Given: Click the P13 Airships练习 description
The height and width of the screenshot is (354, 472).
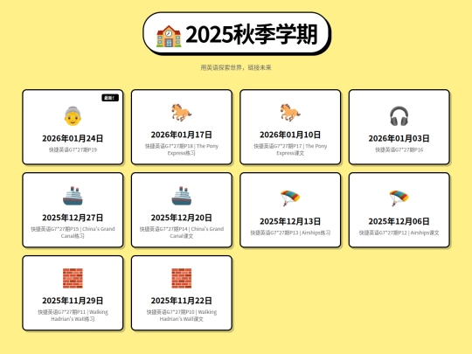Looking at the screenshot, I should 290,233.
